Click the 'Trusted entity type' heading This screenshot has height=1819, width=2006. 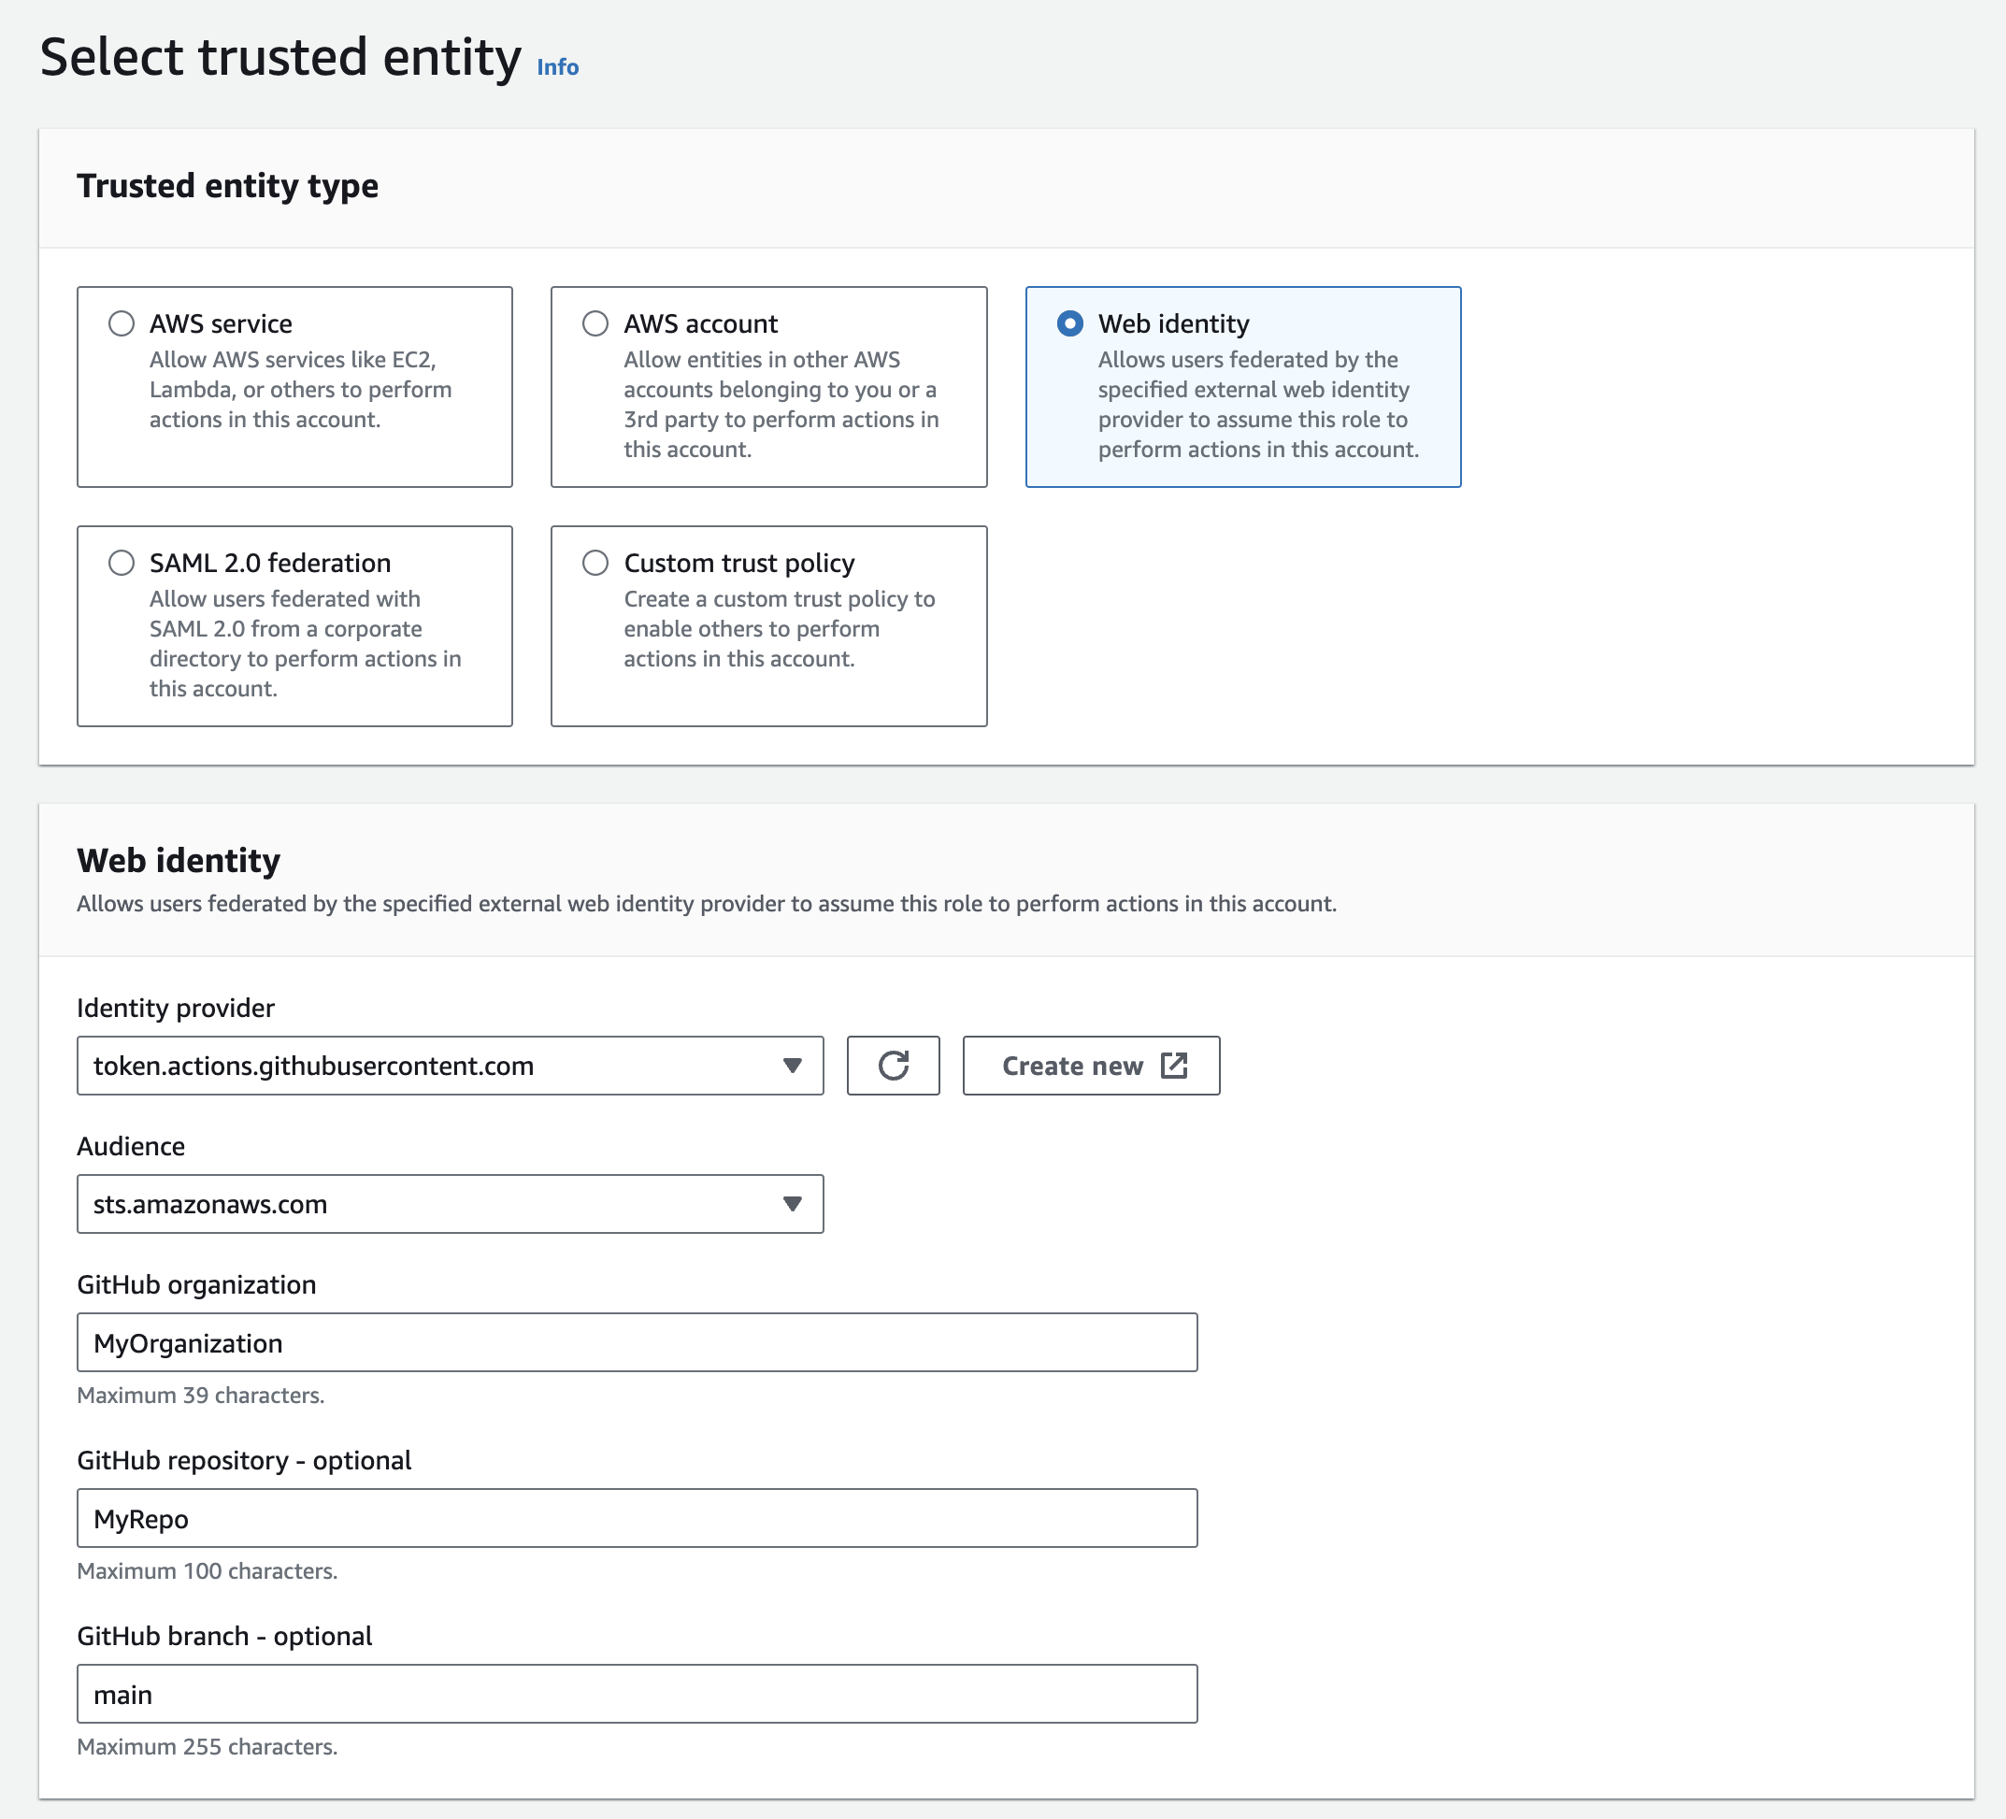click(x=227, y=186)
